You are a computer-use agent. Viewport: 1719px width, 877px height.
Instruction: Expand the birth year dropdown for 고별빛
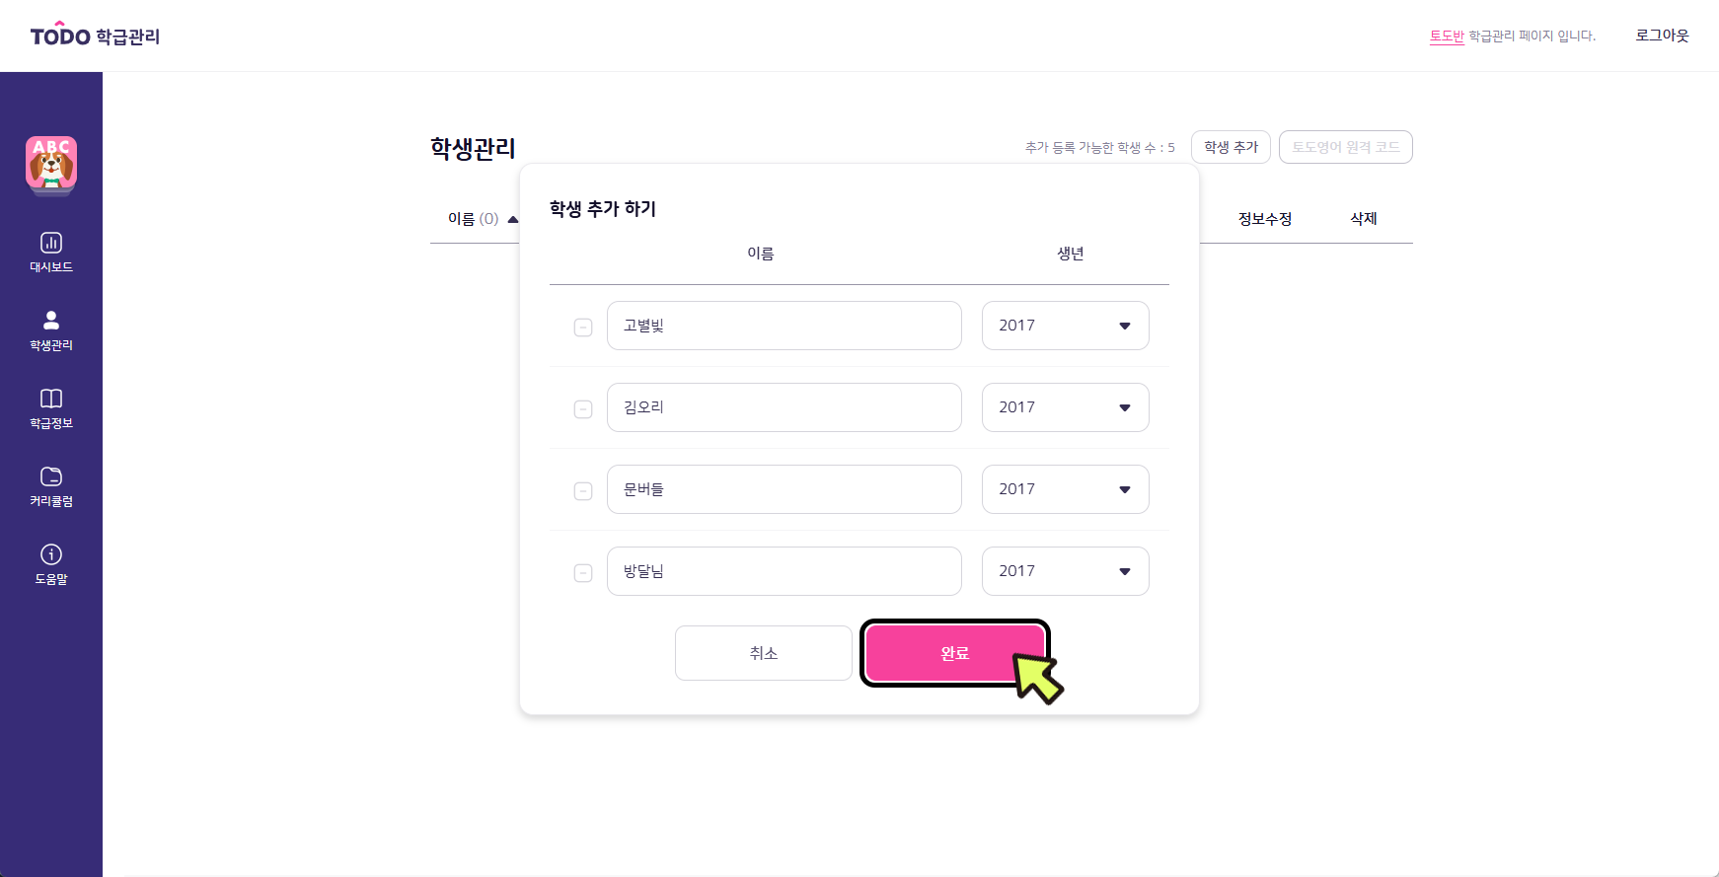click(1066, 326)
